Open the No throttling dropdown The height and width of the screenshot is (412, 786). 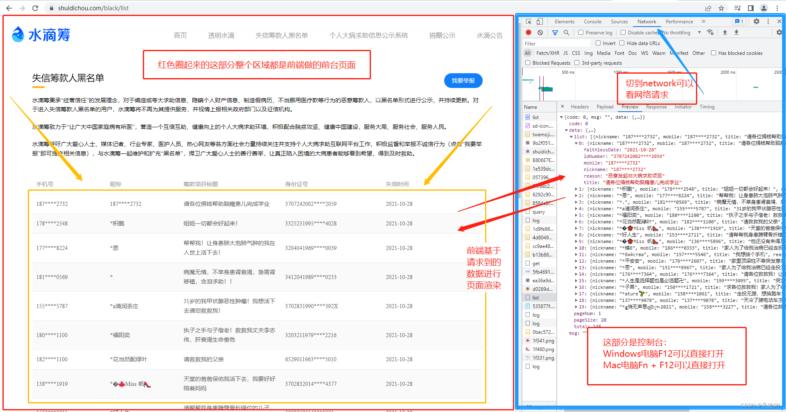tap(682, 33)
